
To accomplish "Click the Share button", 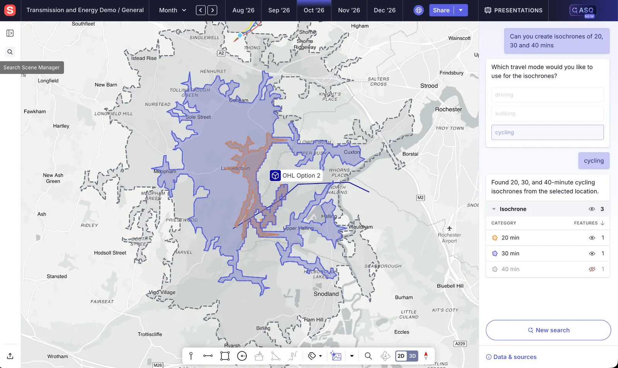I will point(441,10).
